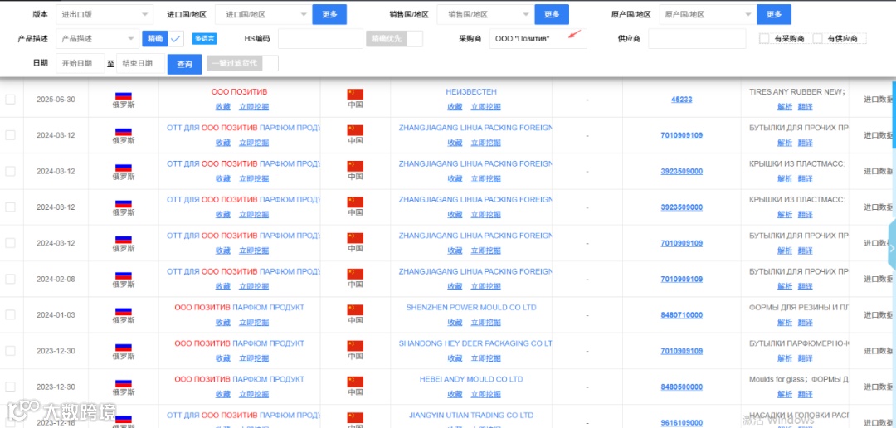Screen dimensions: 896x428
Task: Open SHENZHEN POWER MOULD CO LTD supplier link
Action: [471, 308]
